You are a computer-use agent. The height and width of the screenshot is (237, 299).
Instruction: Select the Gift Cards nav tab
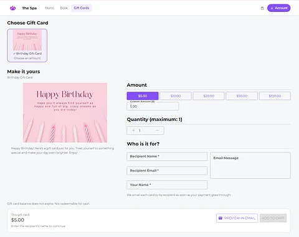click(x=82, y=8)
